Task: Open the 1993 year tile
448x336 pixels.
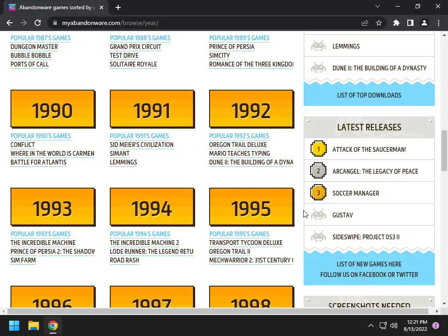Action: pyautogui.click(x=53, y=207)
